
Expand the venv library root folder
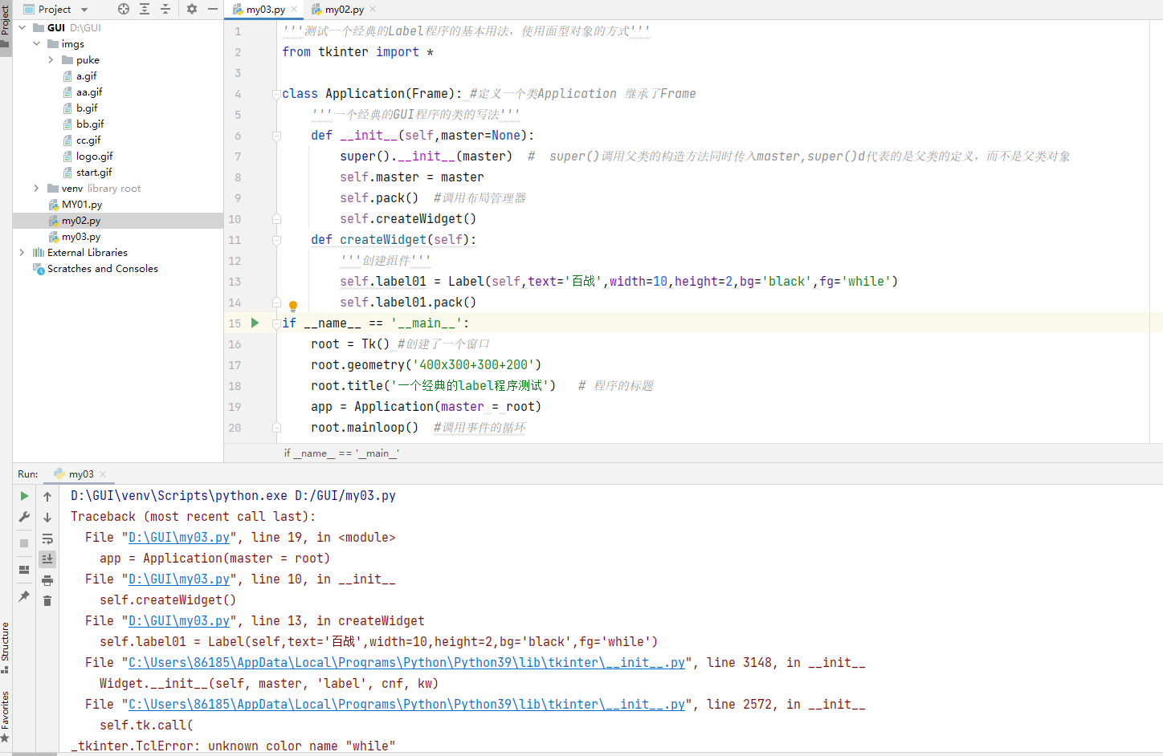(36, 188)
